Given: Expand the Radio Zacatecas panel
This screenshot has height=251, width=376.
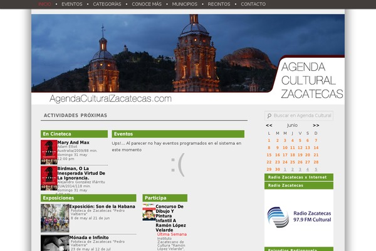Looking at the screenshot, I should tap(299, 186).
